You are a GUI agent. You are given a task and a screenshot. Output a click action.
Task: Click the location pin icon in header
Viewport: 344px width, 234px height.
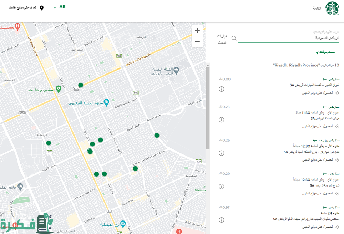coord(42,8)
